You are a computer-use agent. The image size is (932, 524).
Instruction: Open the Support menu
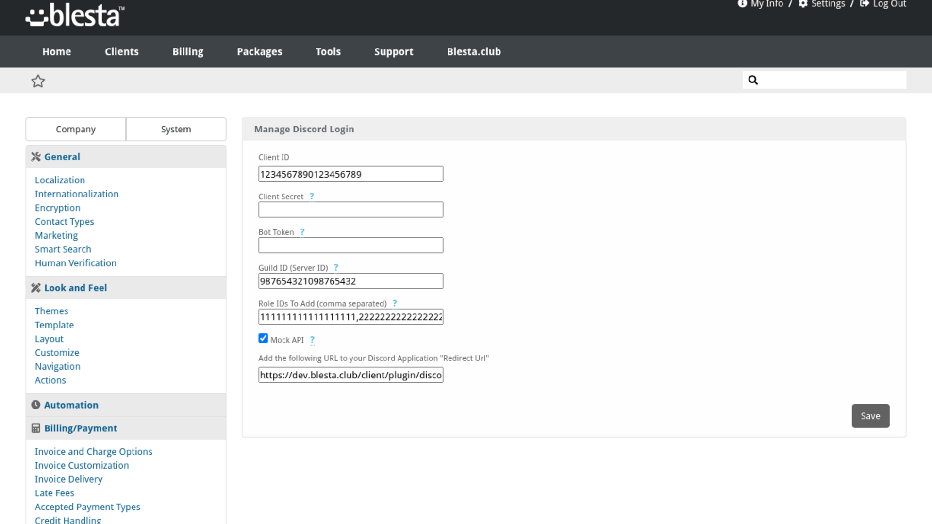coord(394,51)
